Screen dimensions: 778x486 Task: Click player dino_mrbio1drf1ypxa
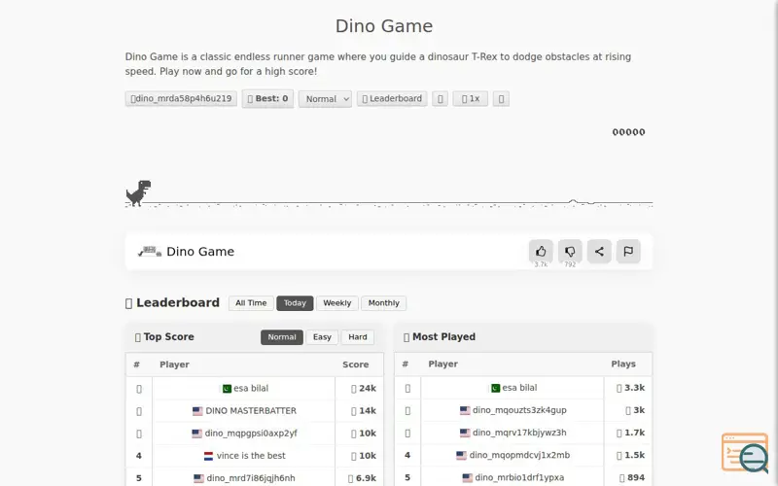coord(519,477)
